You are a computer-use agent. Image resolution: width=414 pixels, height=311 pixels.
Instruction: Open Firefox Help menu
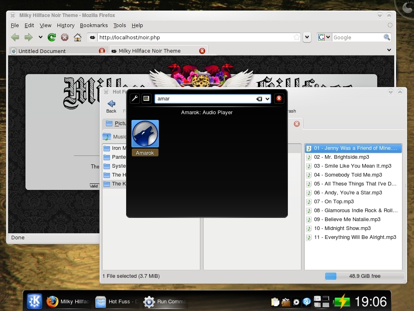137,26
